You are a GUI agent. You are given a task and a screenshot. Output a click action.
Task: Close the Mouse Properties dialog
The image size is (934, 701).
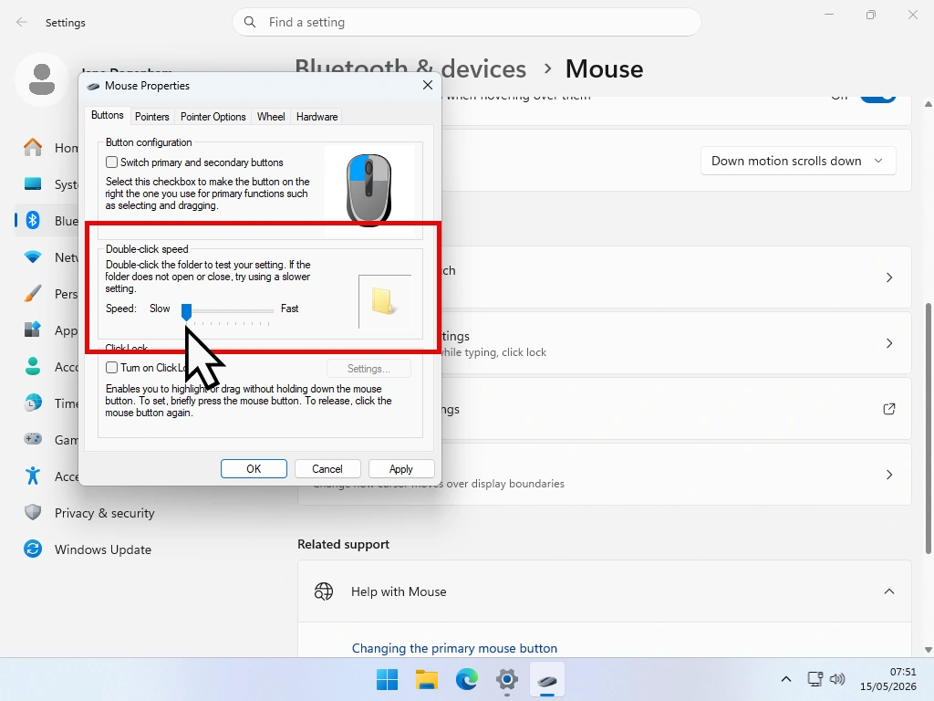(428, 85)
